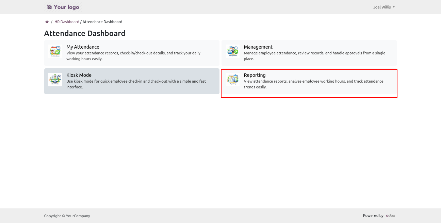Launch Kiosk Mode from its title
Screen dimensions: 441x223
coord(79,75)
